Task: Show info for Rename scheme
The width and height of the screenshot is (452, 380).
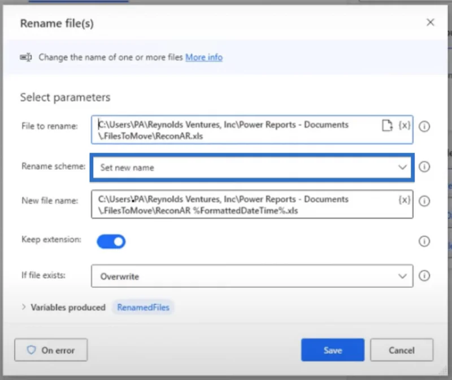Action: tap(424, 167)
